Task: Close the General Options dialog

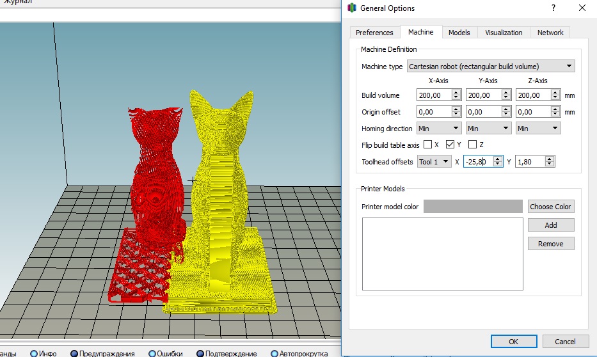Action: click(x=582, y=8)
